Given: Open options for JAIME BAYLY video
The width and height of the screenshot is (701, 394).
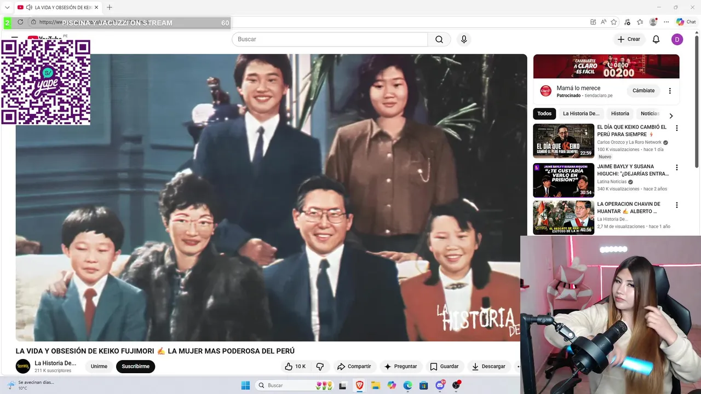Looking at the screenshot, I should coord(677,167).
